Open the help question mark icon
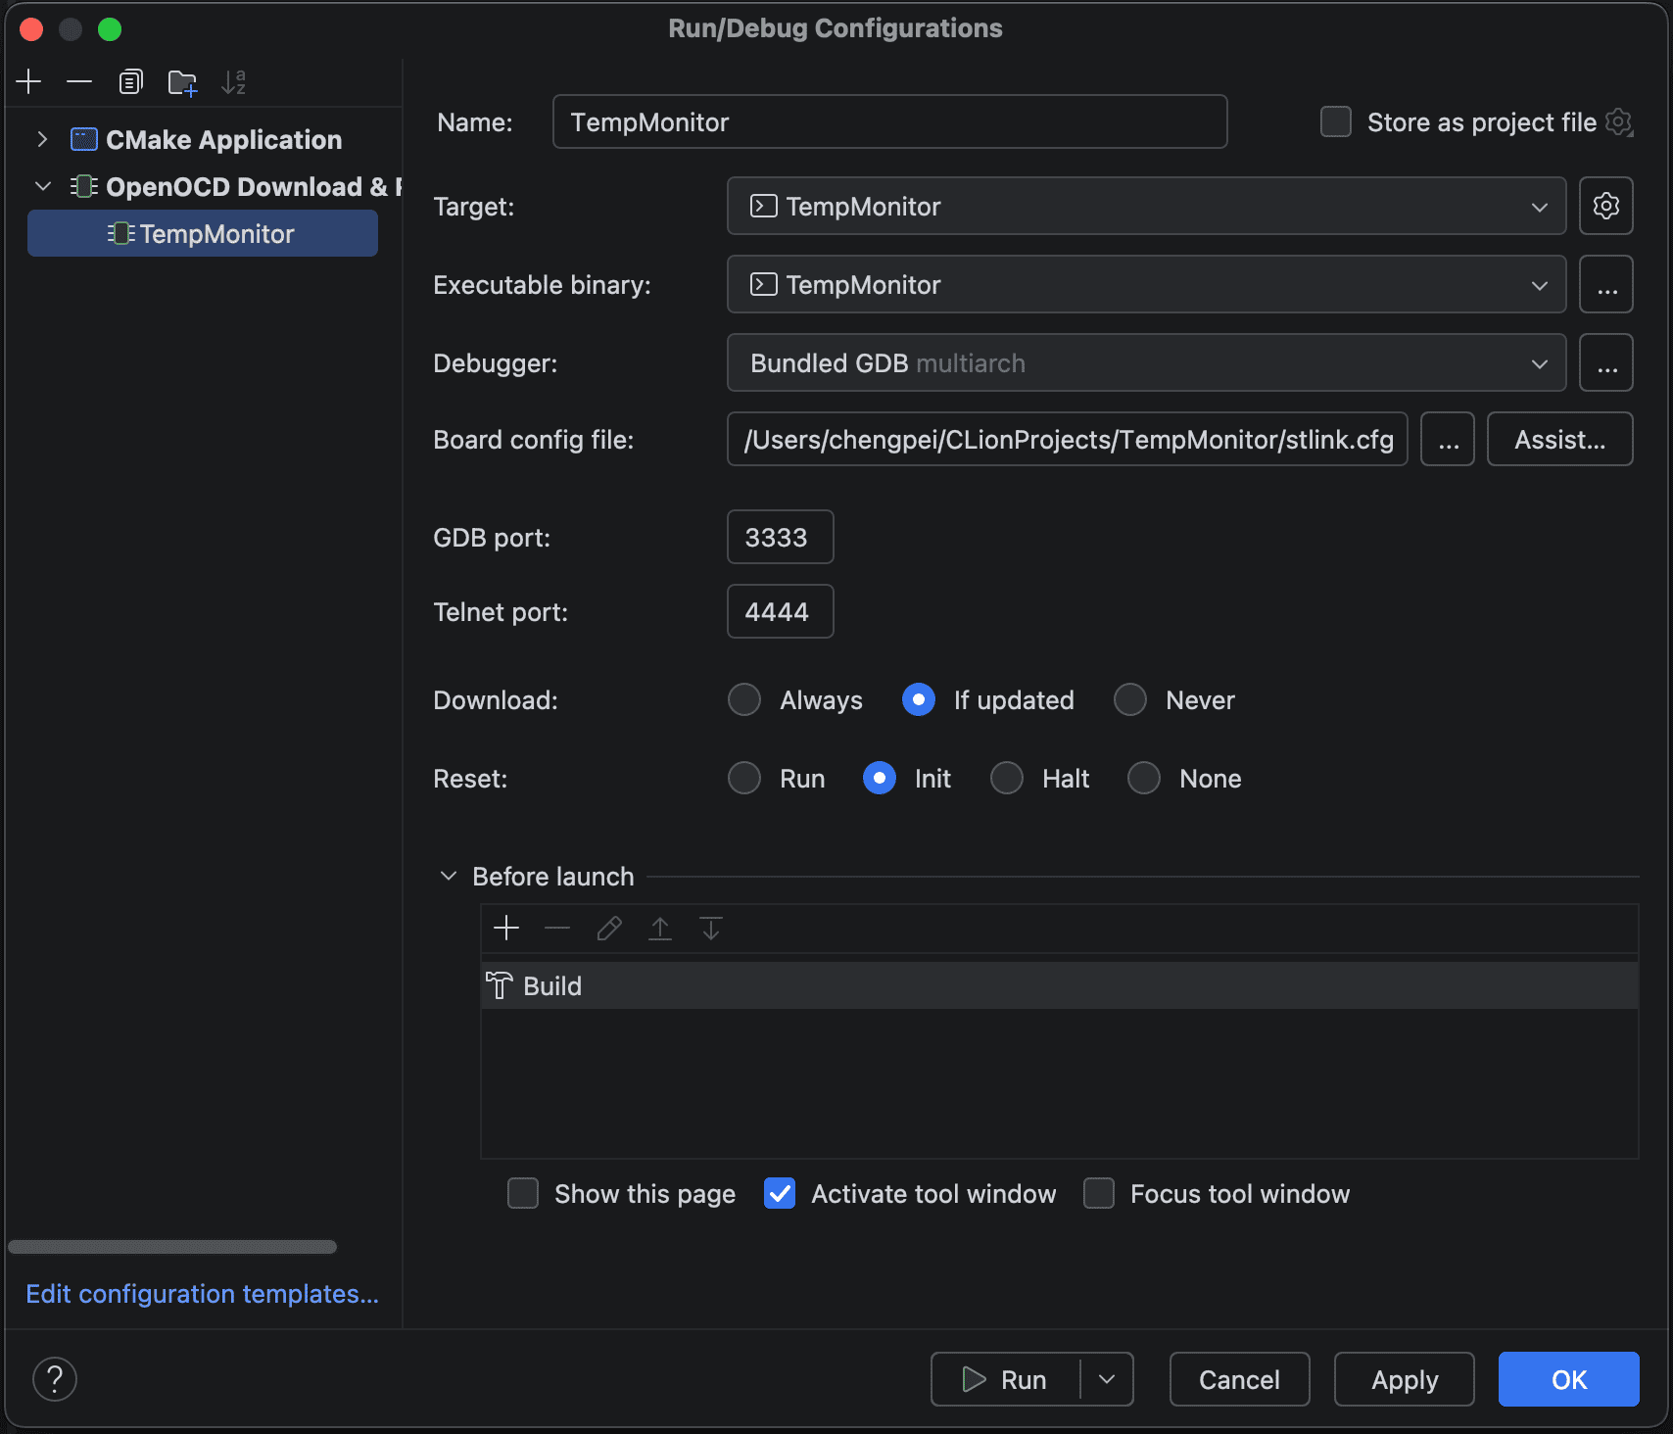The height and width of the screenshot is (1434, 1673). click(55, 1379)
